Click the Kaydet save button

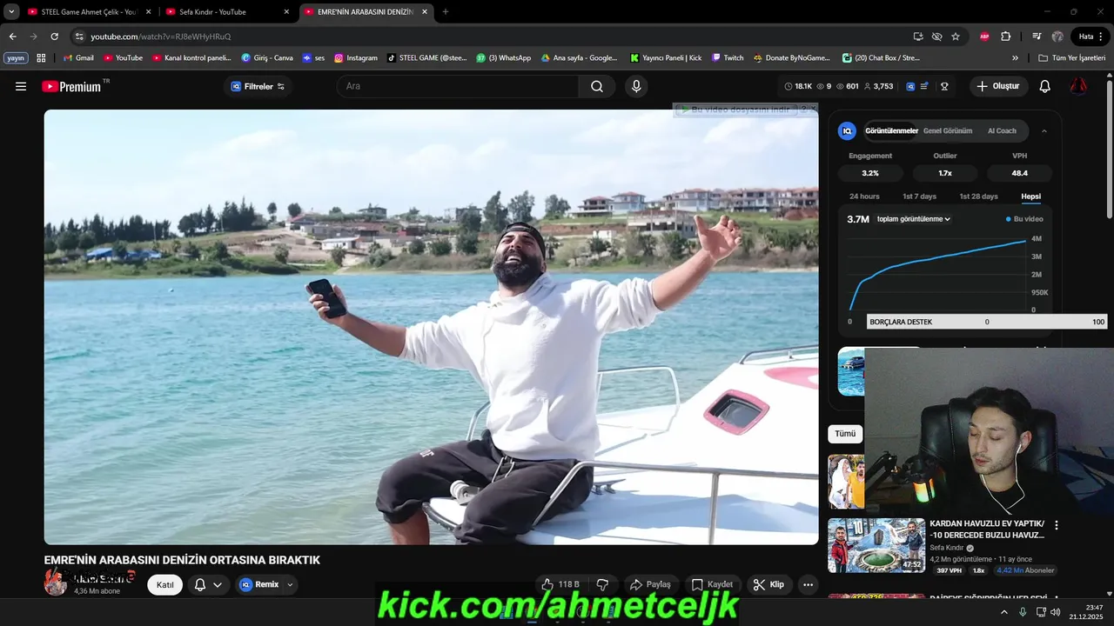712,584
